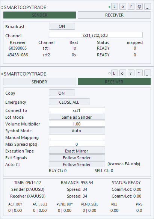Open help (?) in top Sender panel
Viewport: 154px width, 219px height.
[x=131, y=6]
